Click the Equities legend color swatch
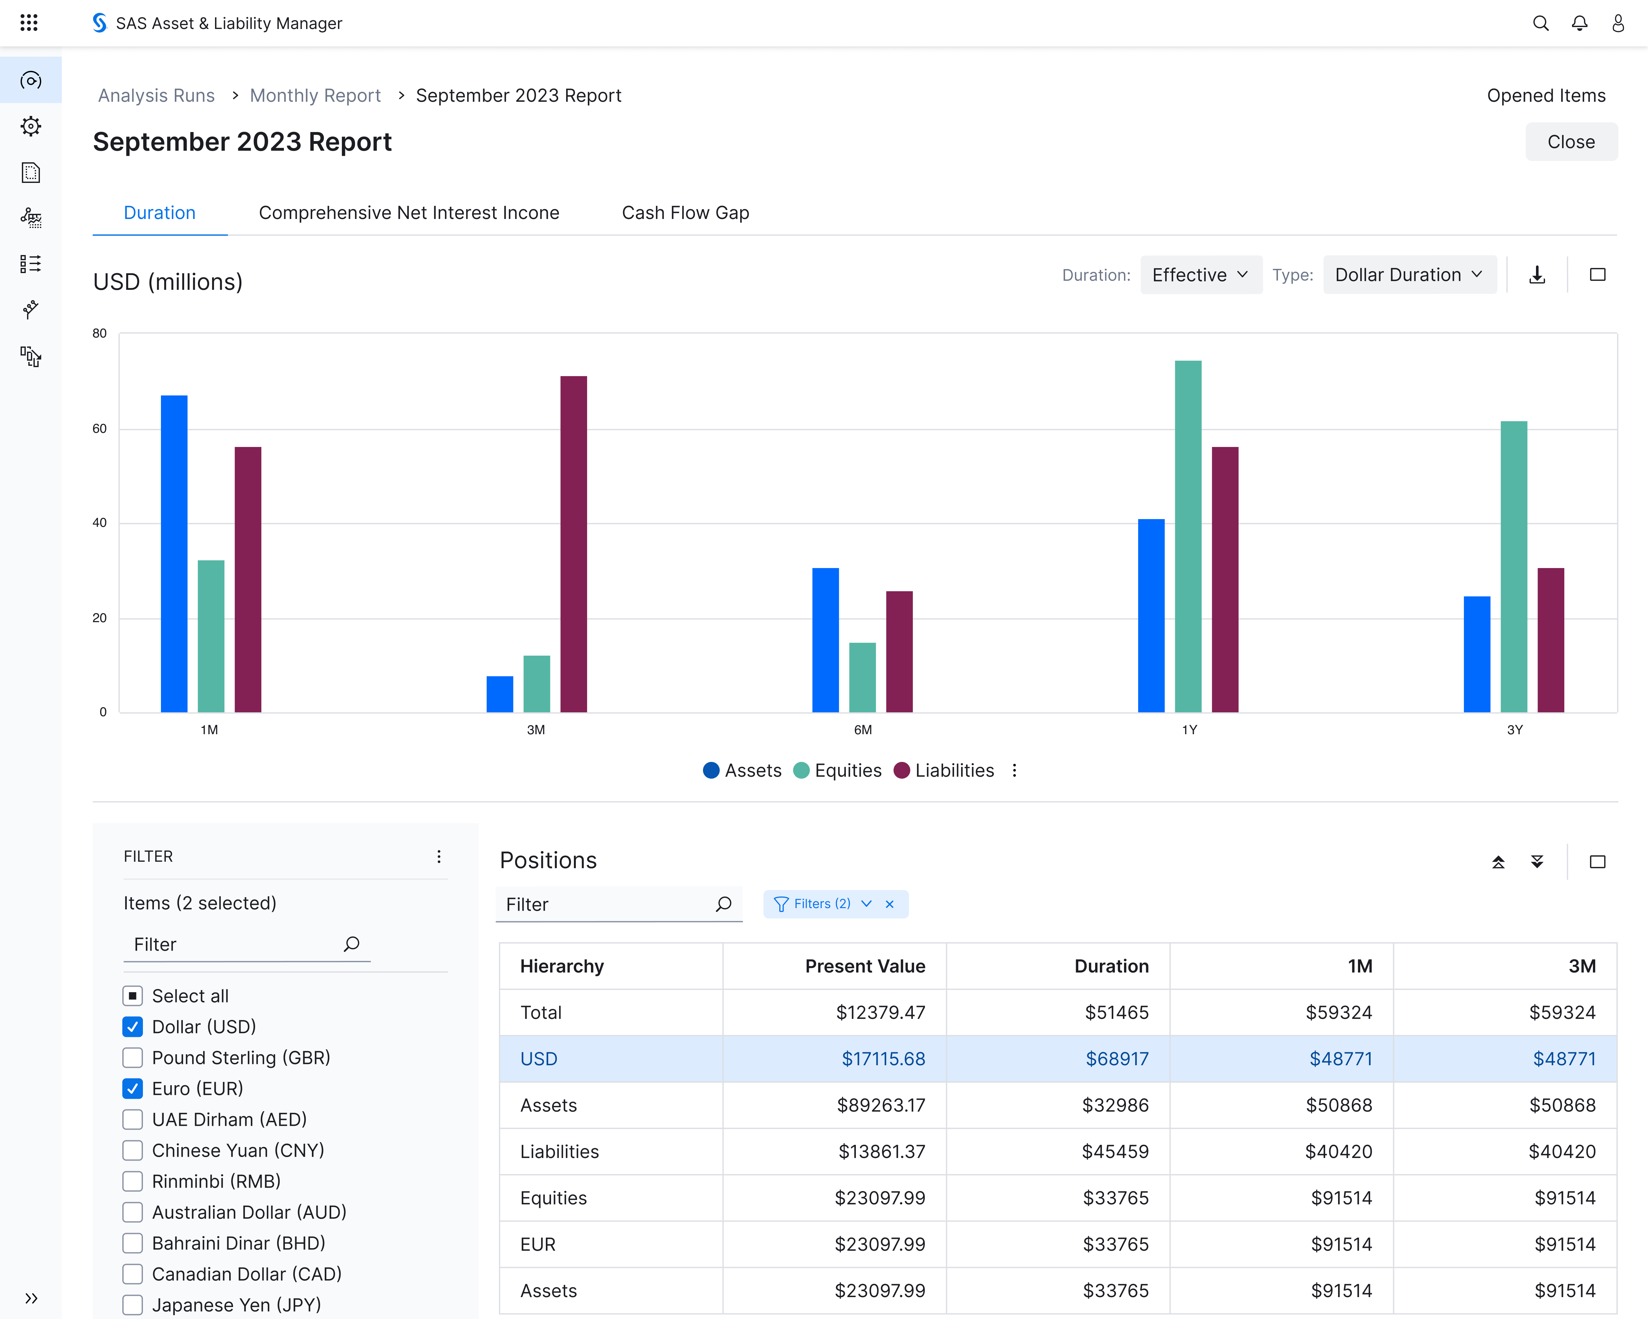The image size is (1648, 1319). click(801, 770)
